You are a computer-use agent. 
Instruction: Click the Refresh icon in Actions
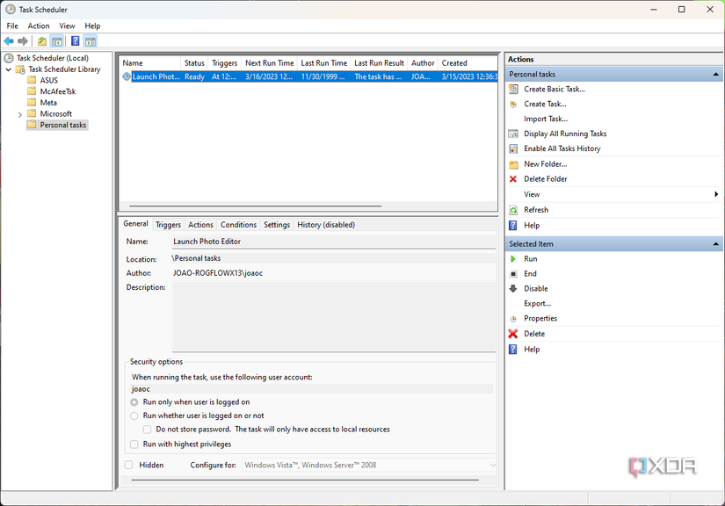point(513,210)
